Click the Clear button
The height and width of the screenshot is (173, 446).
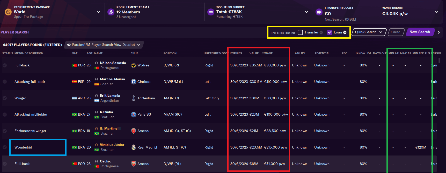tap(396, 32)
